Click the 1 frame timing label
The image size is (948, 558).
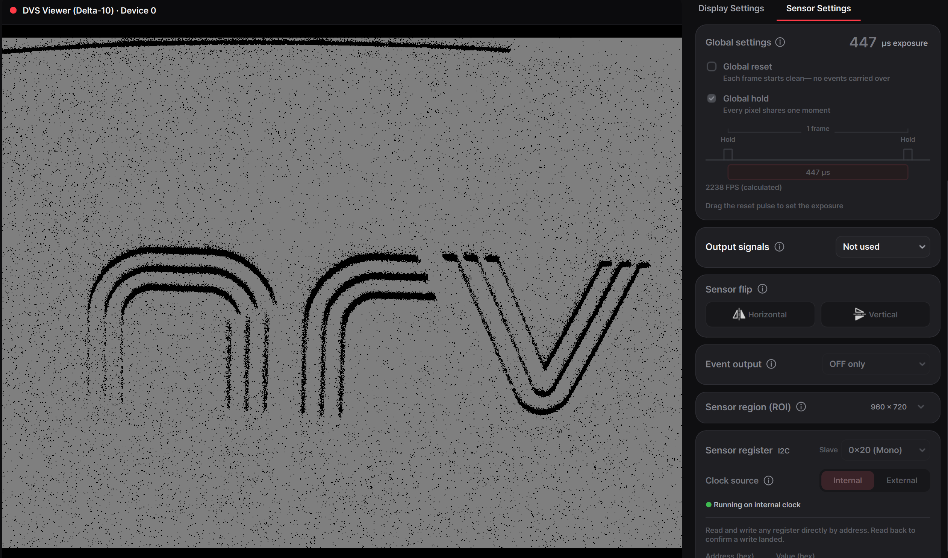(818, 129)
